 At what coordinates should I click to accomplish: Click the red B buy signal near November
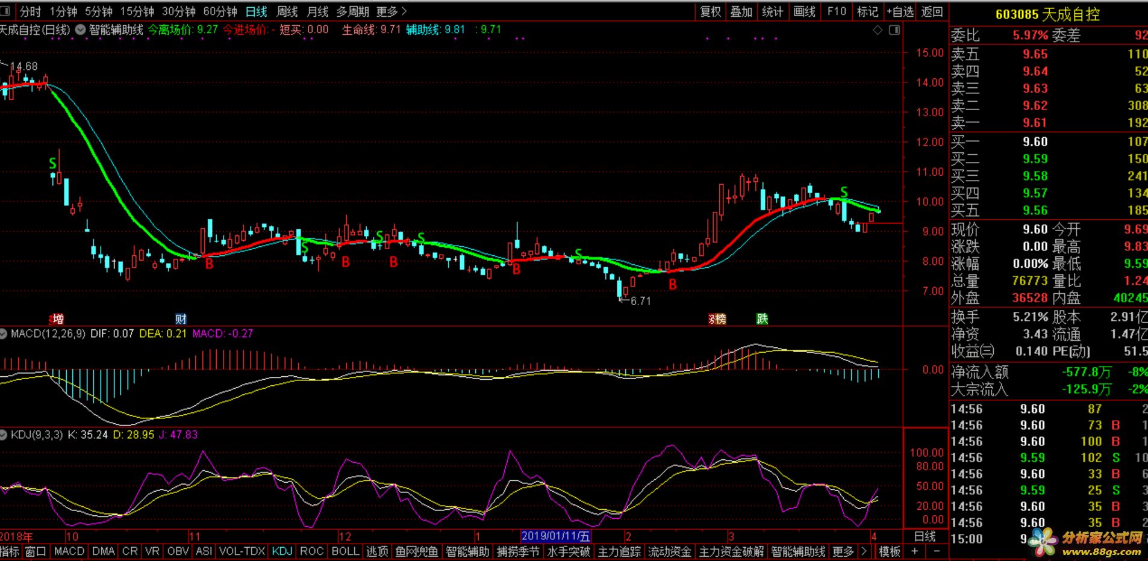209,264
